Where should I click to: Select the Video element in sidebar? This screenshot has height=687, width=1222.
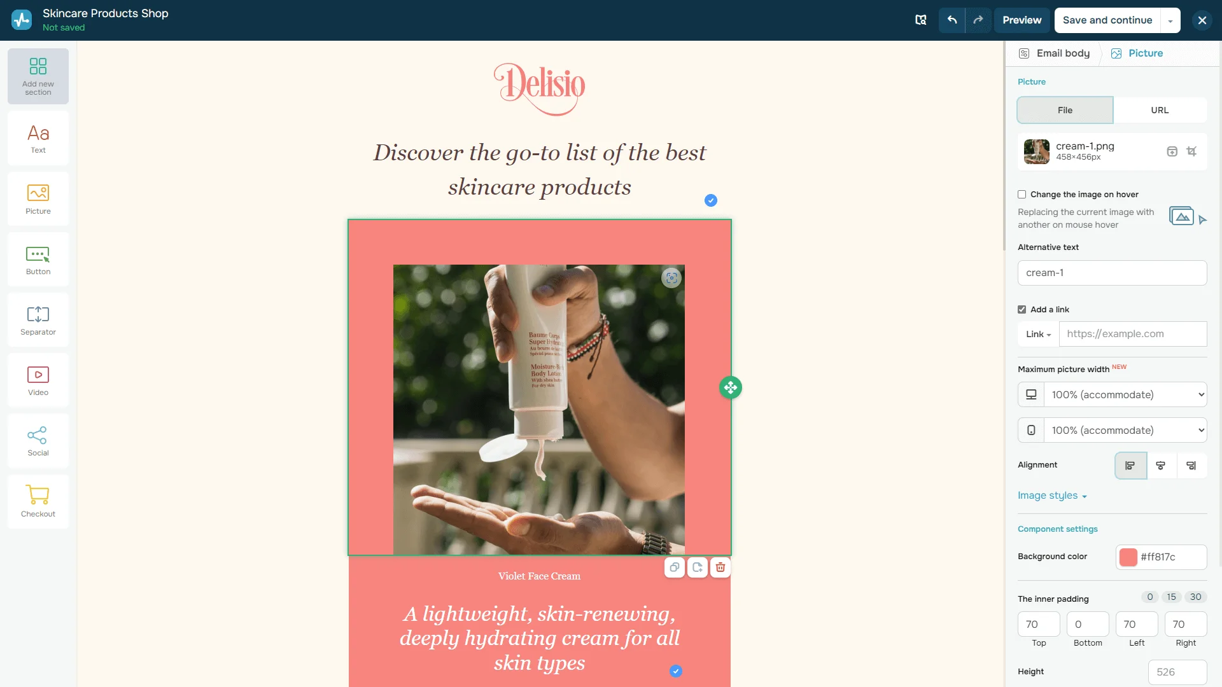tap(38, 380)
